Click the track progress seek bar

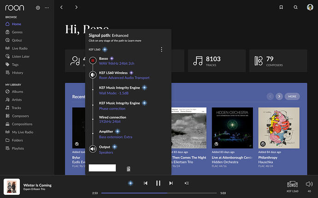point(159,193)
